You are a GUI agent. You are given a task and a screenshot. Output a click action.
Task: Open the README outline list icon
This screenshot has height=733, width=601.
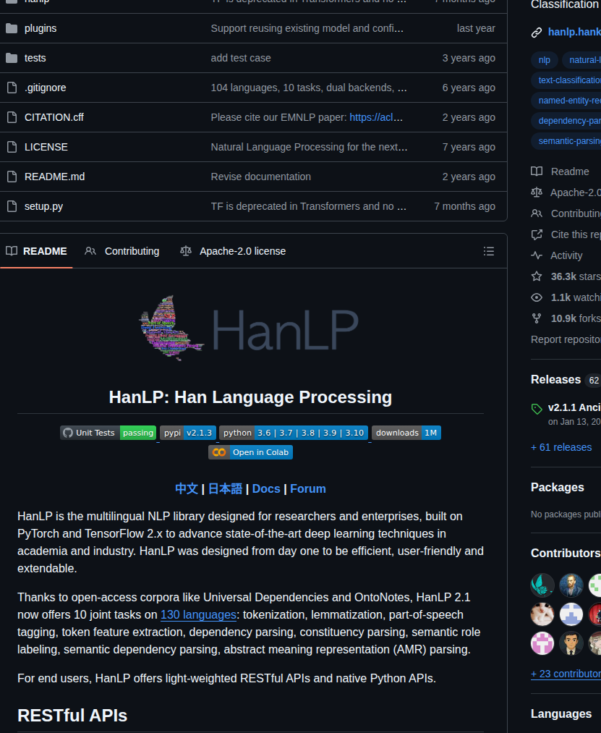pos(488,251)
